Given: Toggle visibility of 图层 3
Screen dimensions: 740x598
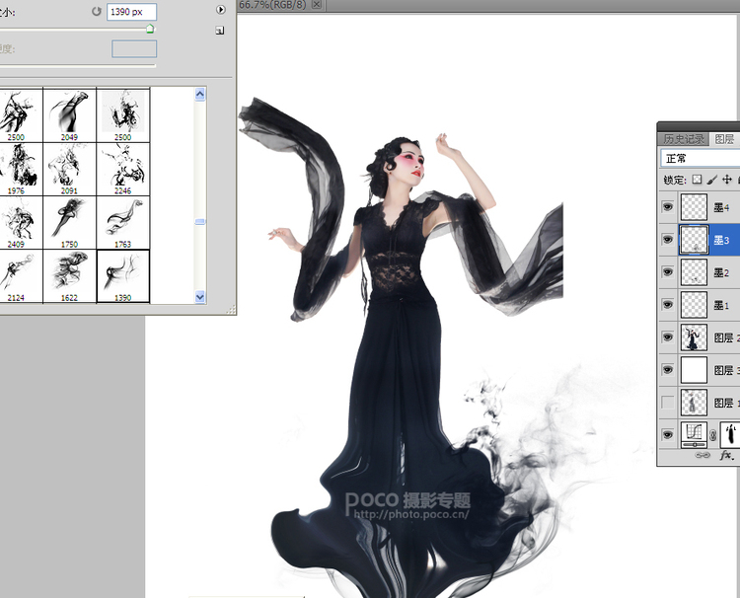Looking at the screenshot, I should [x=667, y=370].
